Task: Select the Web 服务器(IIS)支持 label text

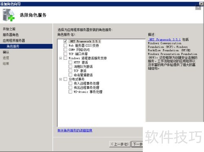Action: click(84, 46)
